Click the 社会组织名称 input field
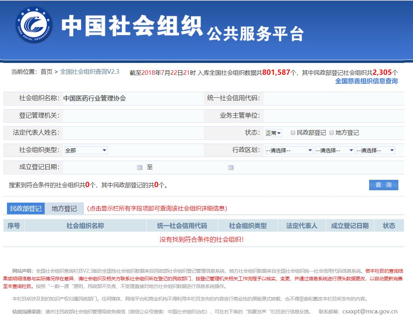Viewport: 413px width, 320px height. (x=133, y=98)
